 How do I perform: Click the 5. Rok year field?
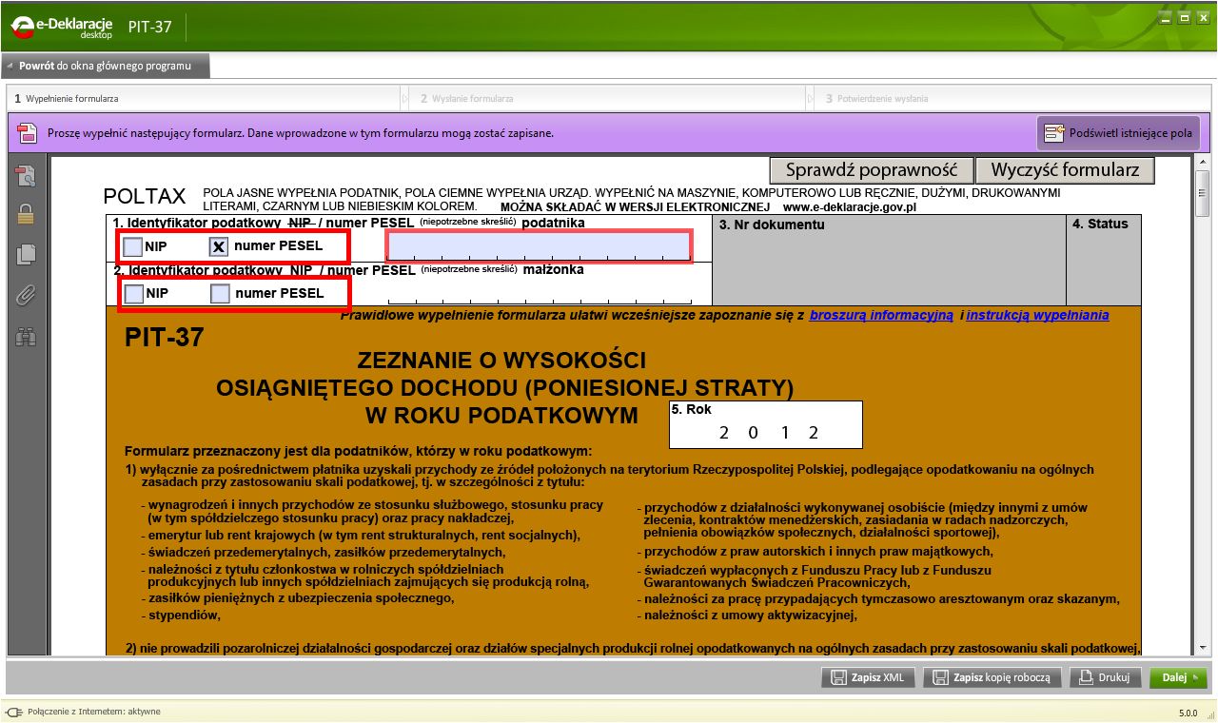(766, 424)
